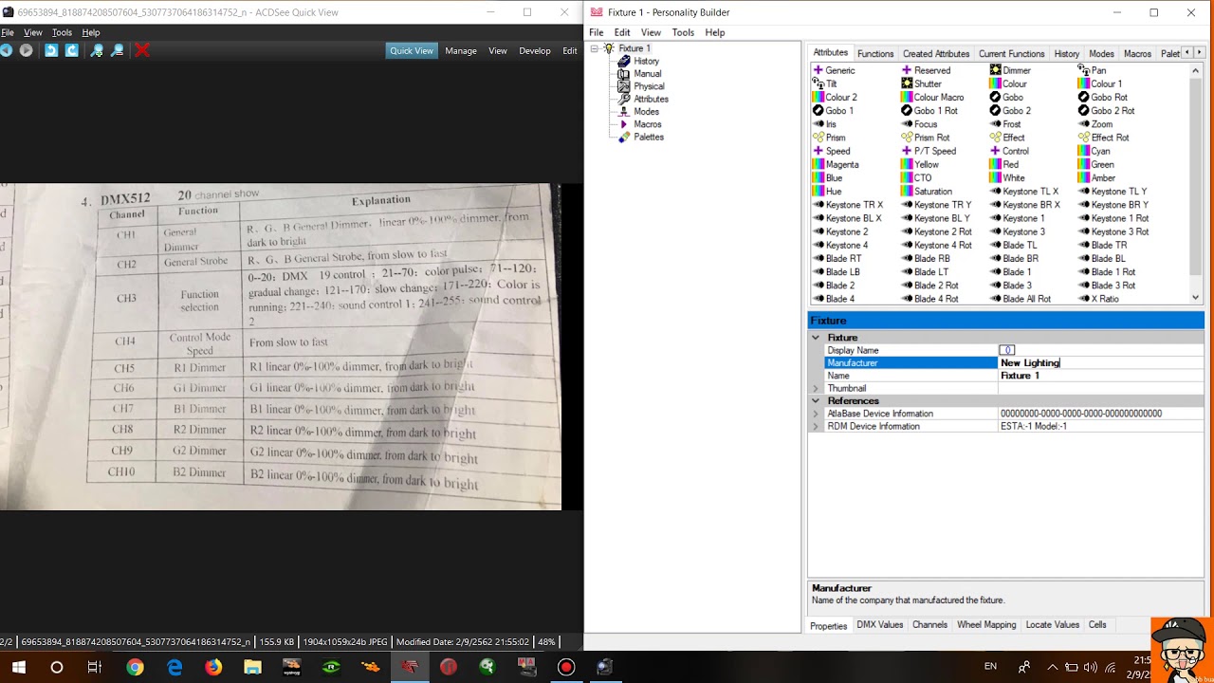Open Google Chrome from the taskbar
Viewport: 1214px width, 683px height.
coord(135,667)
